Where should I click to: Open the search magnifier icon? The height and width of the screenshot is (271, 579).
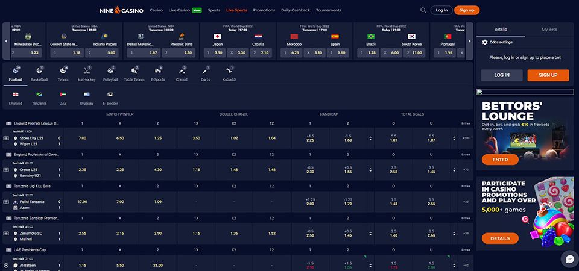423,10
